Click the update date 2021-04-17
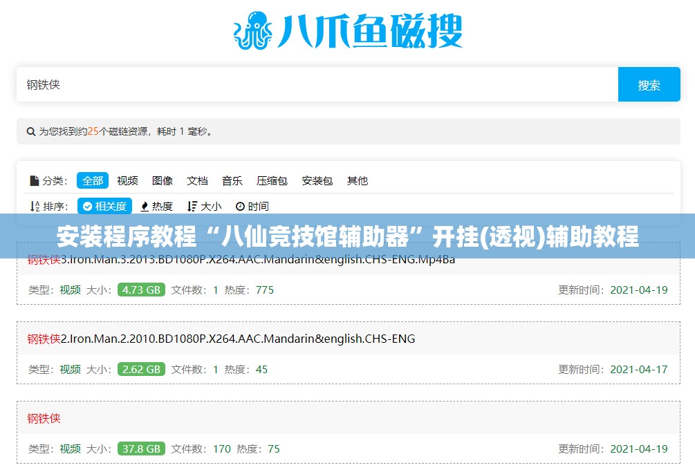Screen dimensions: 695x472 [x=639, y=369]
